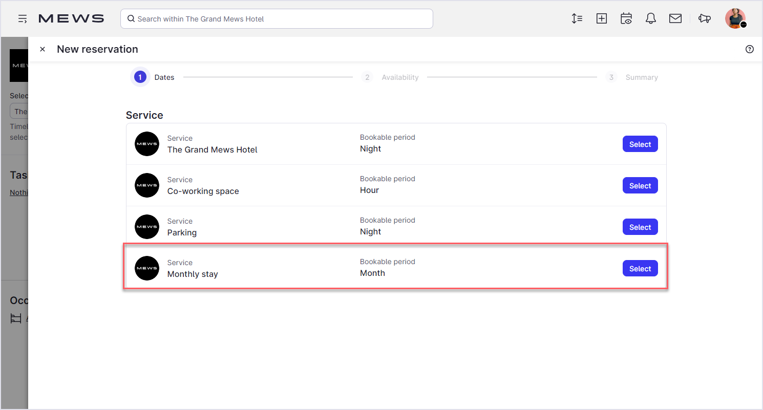Open the navigation sidebar menu
Screen dimensions: 763x410
click(x=22, y=18)
